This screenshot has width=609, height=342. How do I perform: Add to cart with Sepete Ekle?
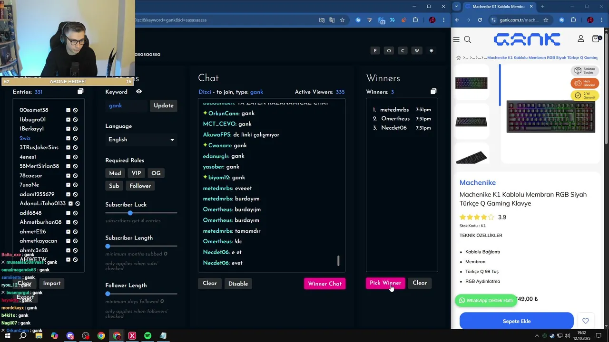coord(517,321)
